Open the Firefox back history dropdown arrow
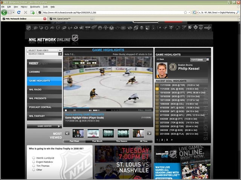 [14, 12]
